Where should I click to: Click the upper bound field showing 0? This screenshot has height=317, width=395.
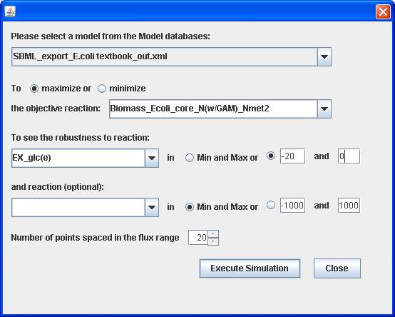349,156
